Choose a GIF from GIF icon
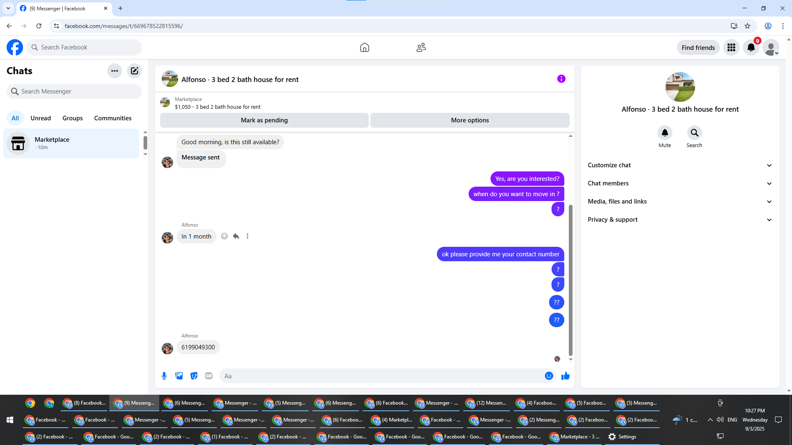 pos(209,376)
